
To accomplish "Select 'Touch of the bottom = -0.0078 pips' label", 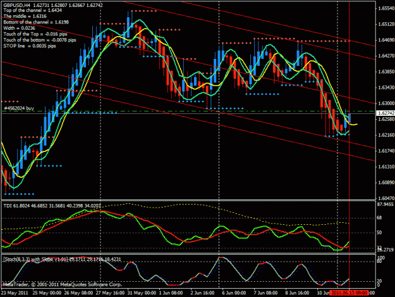I will tap(40, 40).
